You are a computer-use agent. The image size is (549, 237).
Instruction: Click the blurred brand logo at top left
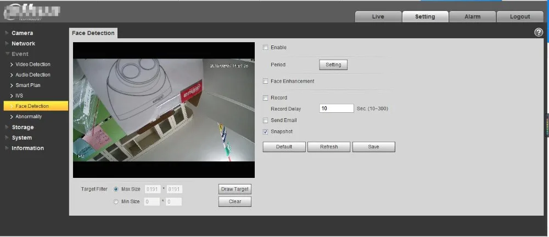click(32, 13)
